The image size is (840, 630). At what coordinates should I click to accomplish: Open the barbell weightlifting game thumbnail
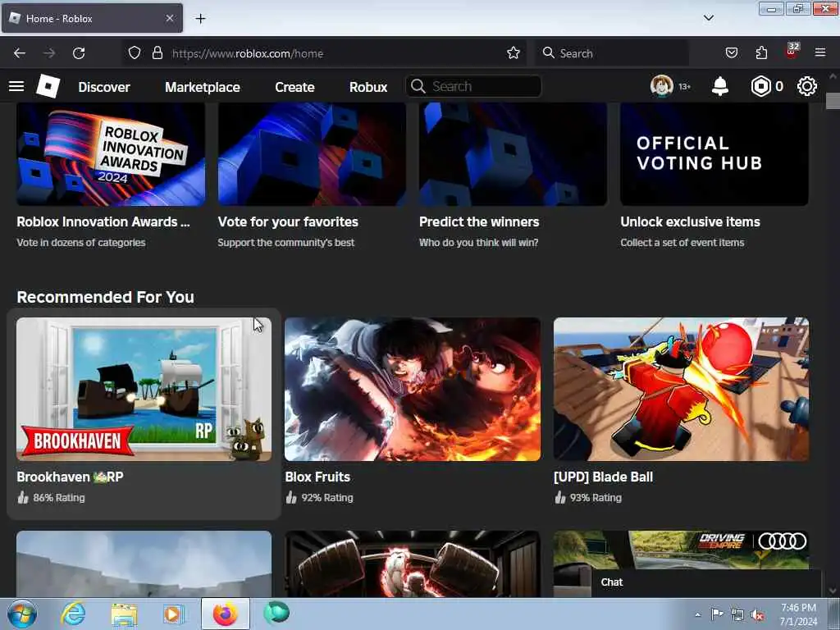pos(413,564)
